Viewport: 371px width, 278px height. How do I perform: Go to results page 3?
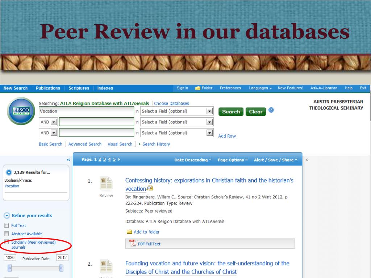[104, 160]
